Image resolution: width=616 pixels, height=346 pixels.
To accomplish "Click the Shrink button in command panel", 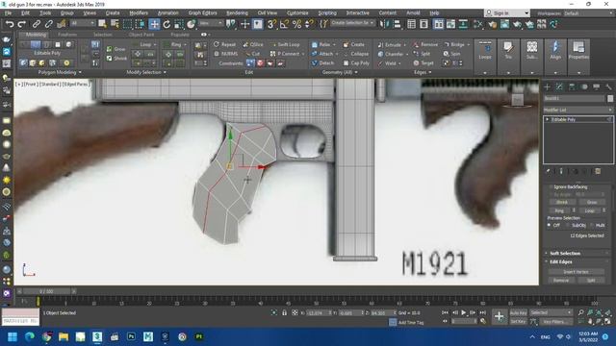I will point(562,203).
